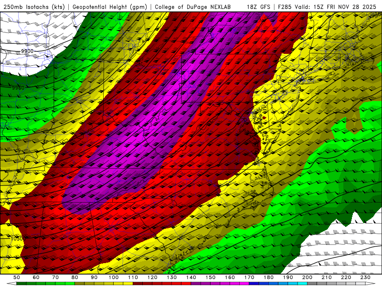
Task: Click the 60 value on the color scale
Action: (36, 277)
